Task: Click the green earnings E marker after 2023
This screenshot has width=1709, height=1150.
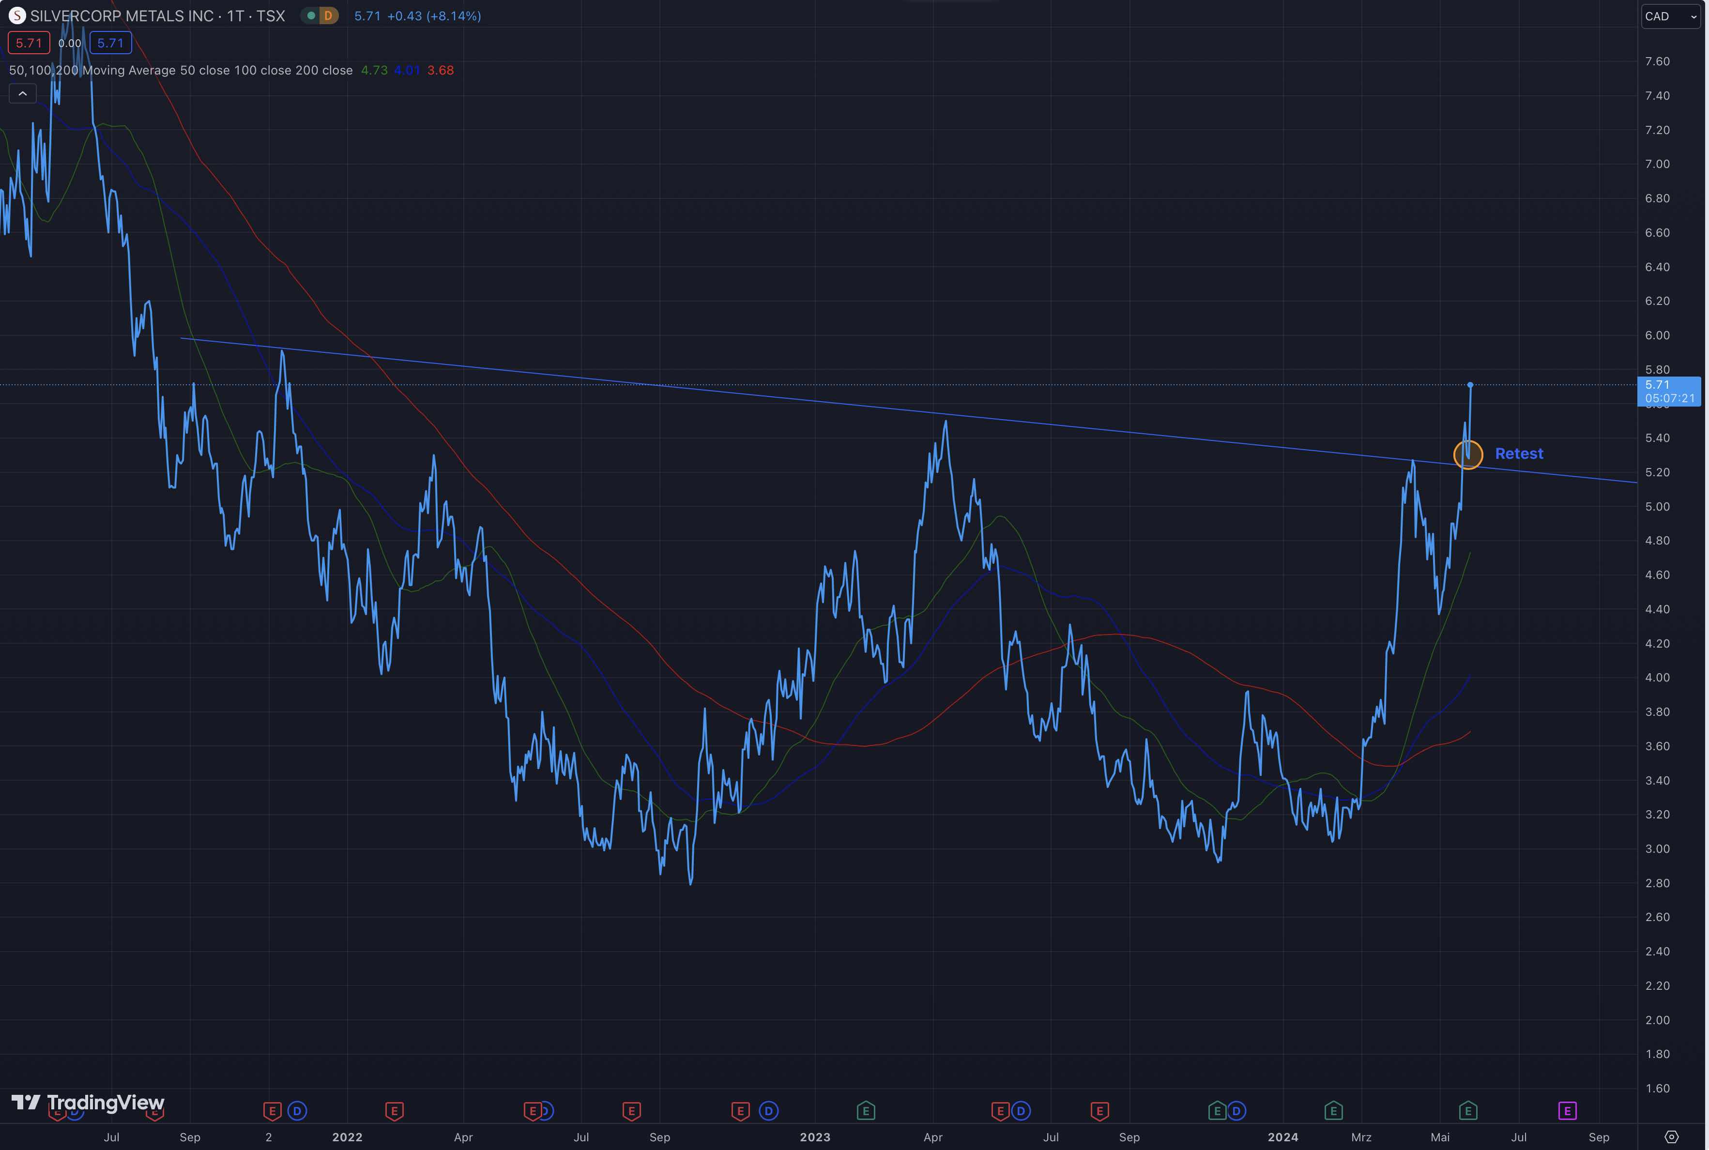Action: [x=866, y=1111]
